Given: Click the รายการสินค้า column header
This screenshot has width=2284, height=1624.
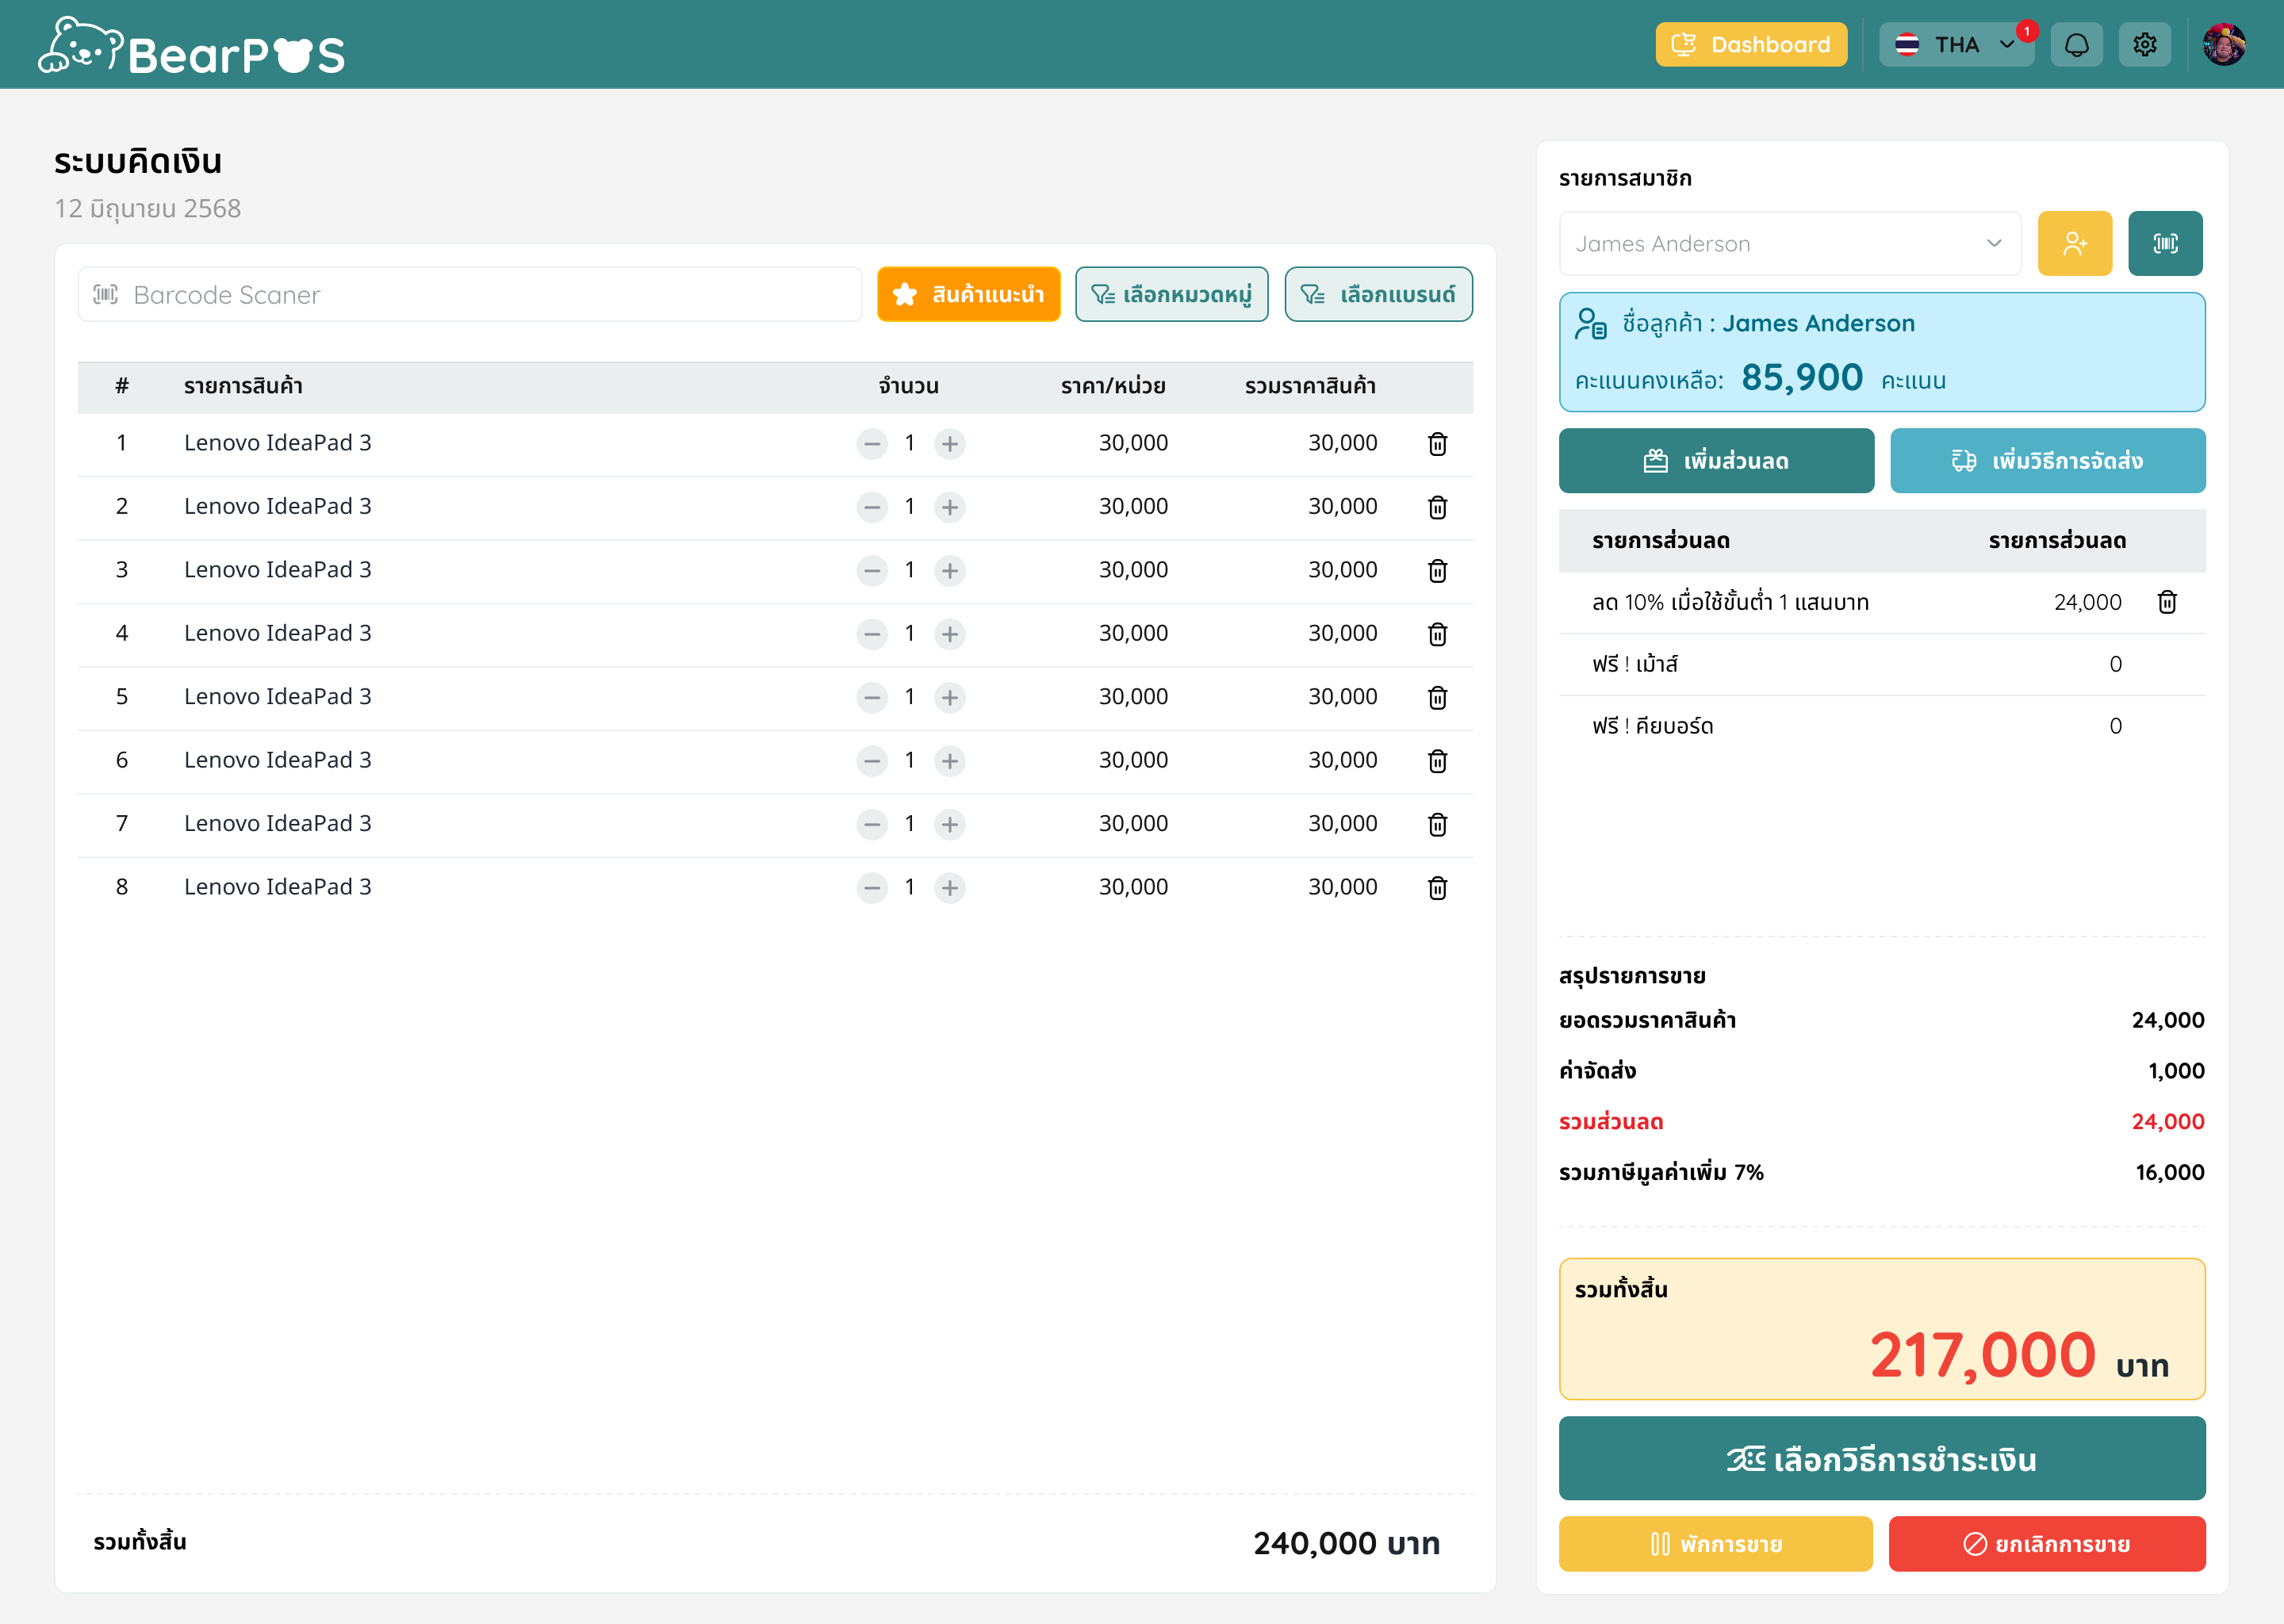Looking at the screenshot, I should 243,386.
